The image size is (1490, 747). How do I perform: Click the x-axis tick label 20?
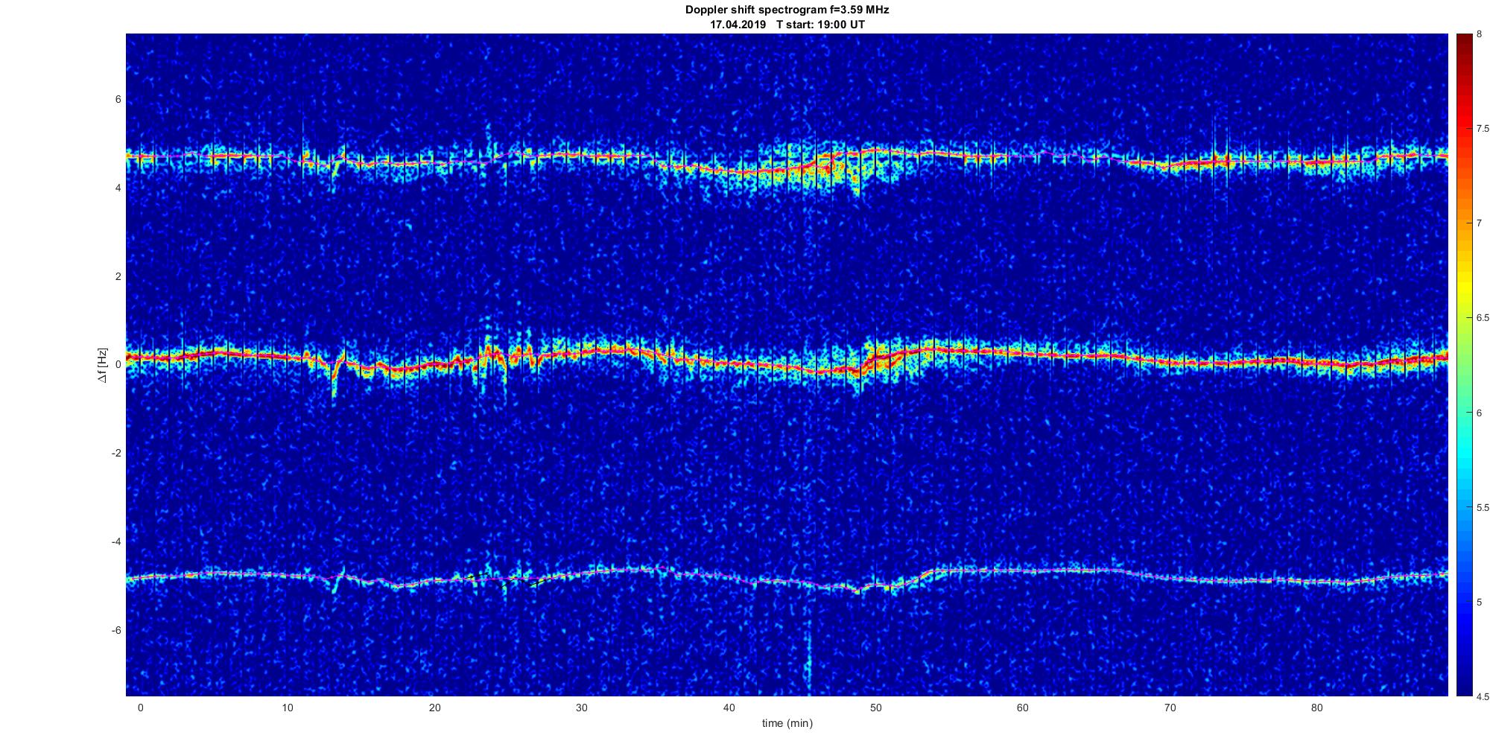click(434, 708)
